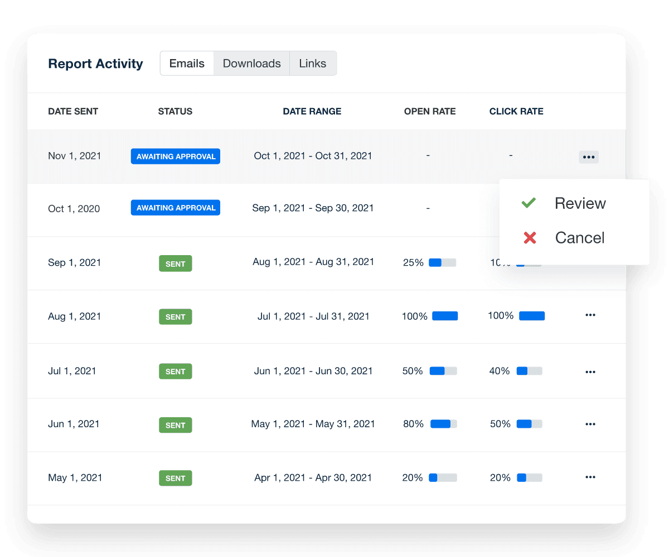Open the ellipsis menu on the Aug 1, 2021 row
The width and height of the screenshot is (669, 557).
click(x=590, y=315)
